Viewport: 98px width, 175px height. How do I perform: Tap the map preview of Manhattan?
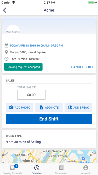(x=49, y=157)
